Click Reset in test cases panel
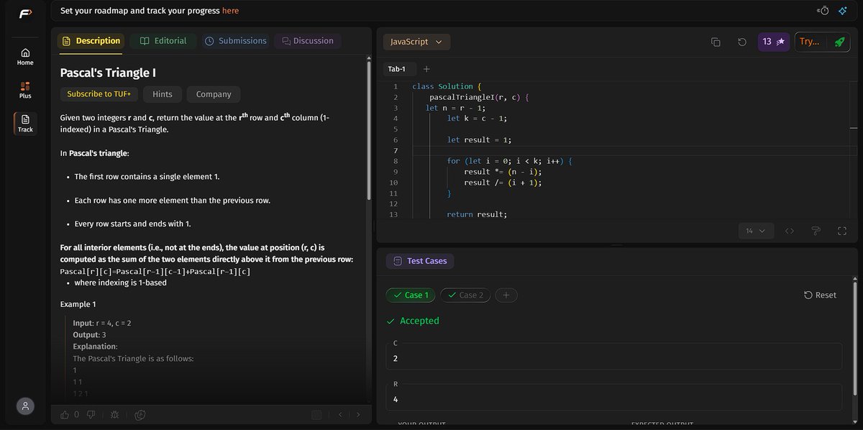The image size is (863, 430). tap(820, 295)
